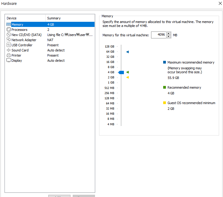The height and width of the screenshot is (197, 223).
Task: Click the memory value field showing 4096
Action: 159,35
